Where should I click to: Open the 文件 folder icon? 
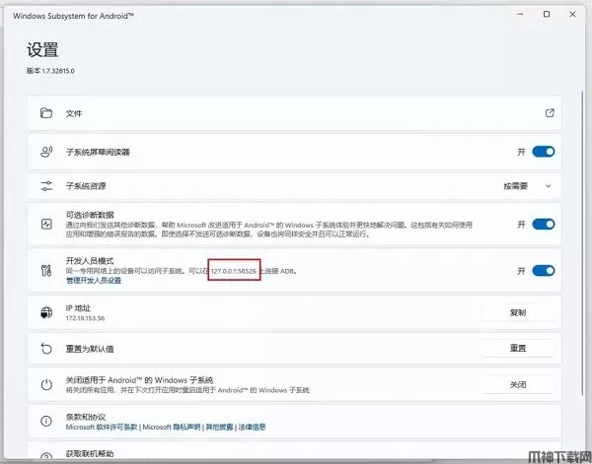point(46,113)
